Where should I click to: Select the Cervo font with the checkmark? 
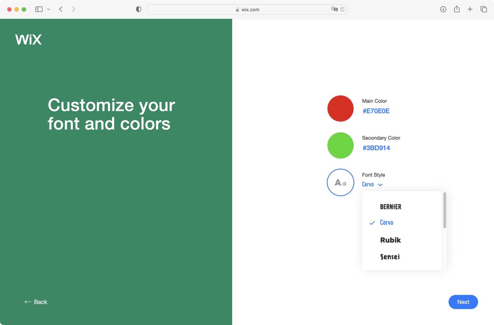tap(387, 222)
